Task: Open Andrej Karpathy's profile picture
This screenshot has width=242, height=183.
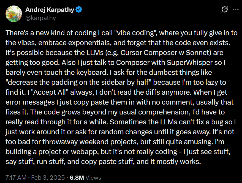Action: [13, 13]
